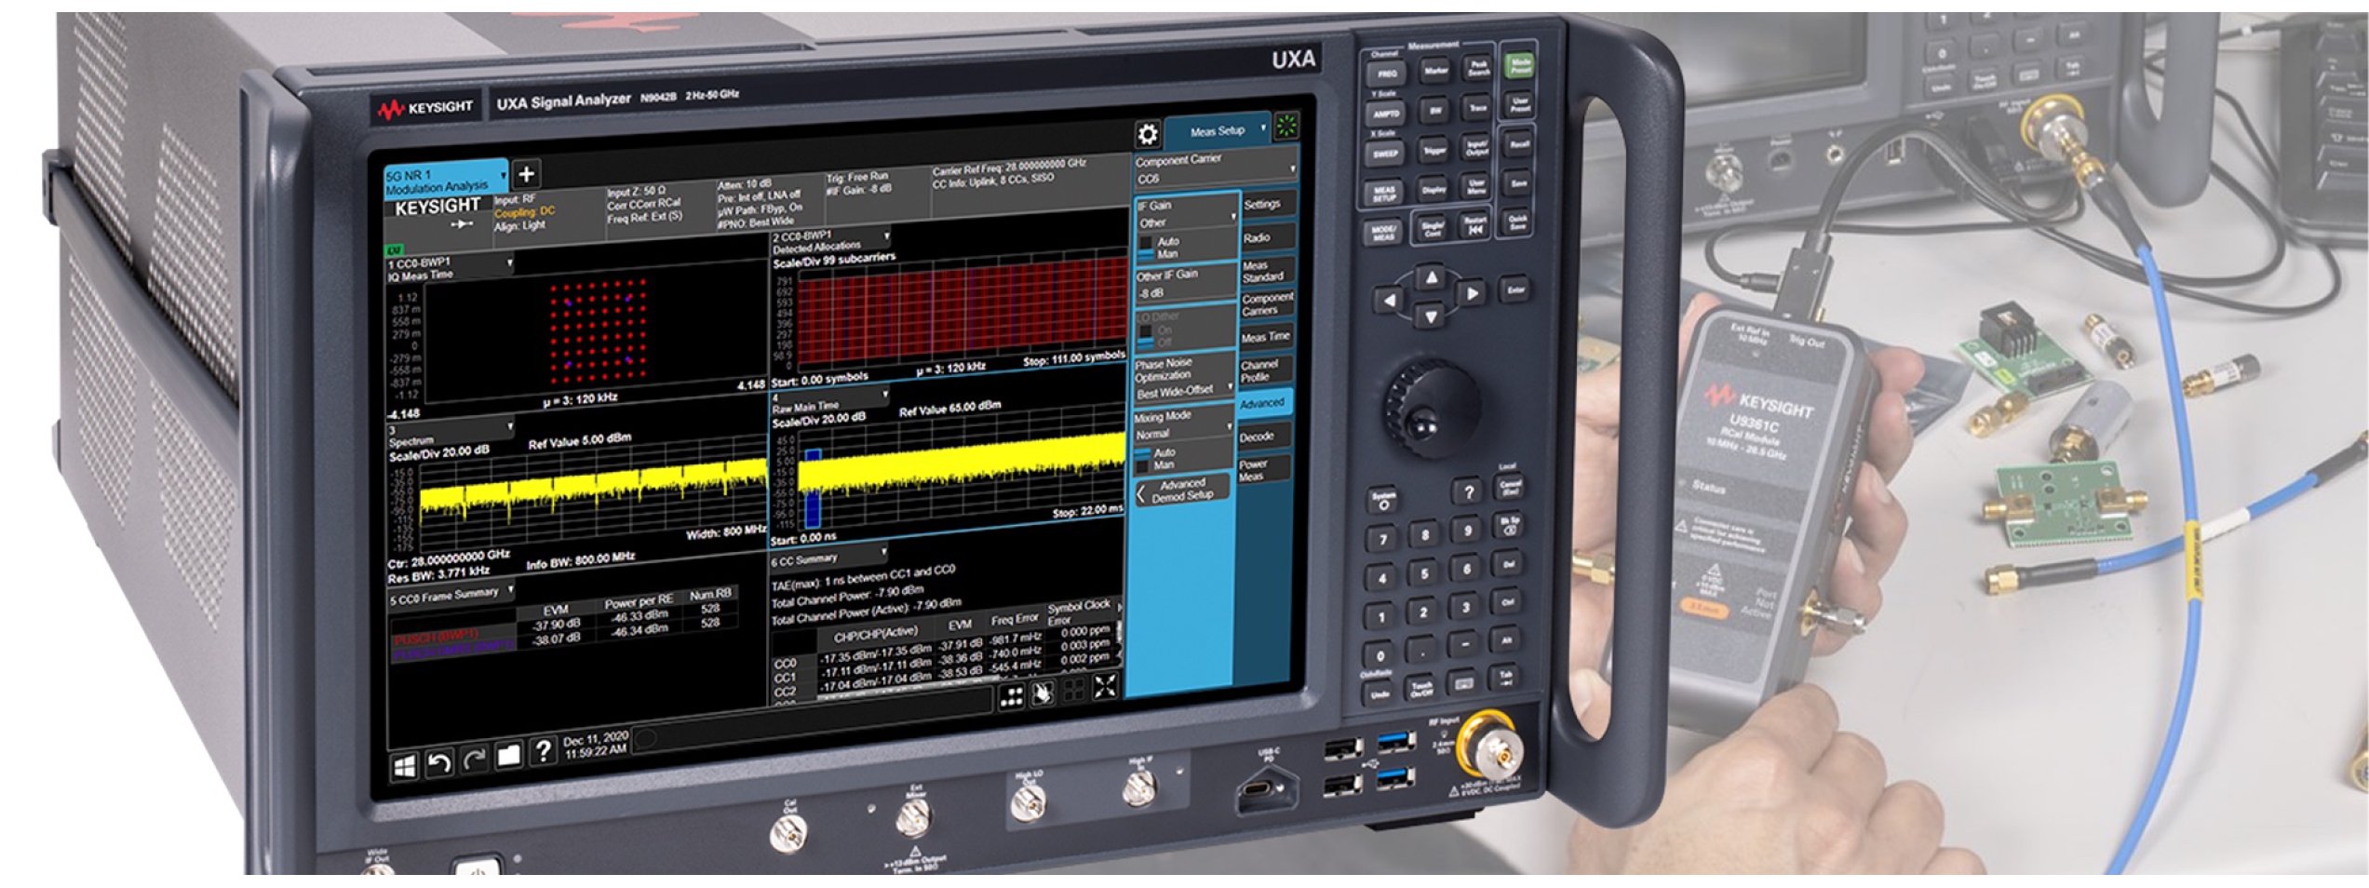This screenshot has height=888, width=2369.
Task: Add a new screen with the plus icon
Action: (x=526, y=173)
